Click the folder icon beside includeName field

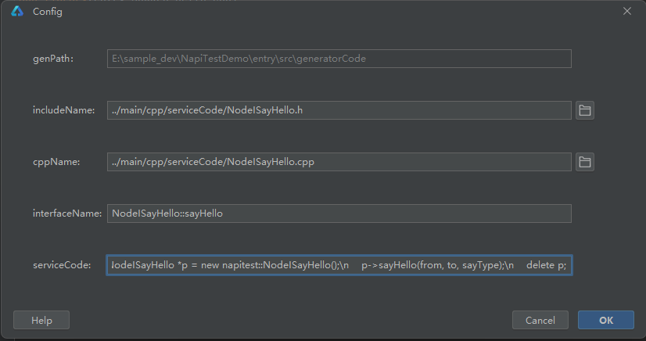[x=584, y=110]
